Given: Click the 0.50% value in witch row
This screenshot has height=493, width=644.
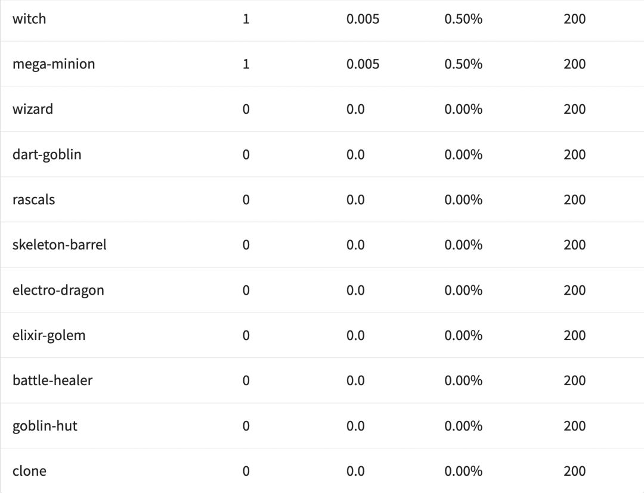Looking at the screenshot, I should click(x=463, y=19).
